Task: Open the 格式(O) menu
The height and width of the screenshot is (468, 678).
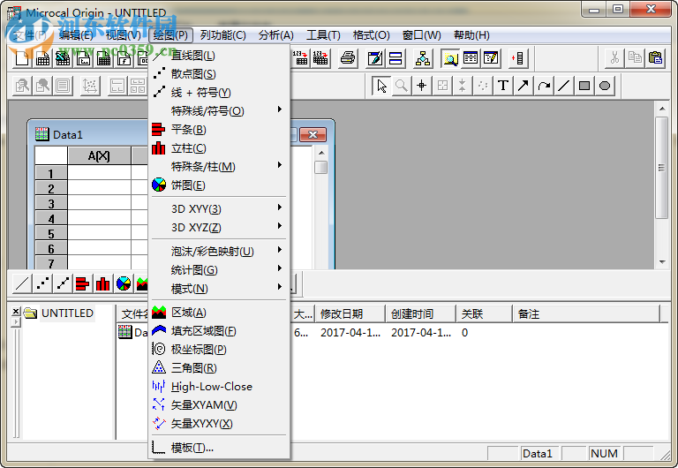Action: [x=371, y=35]
